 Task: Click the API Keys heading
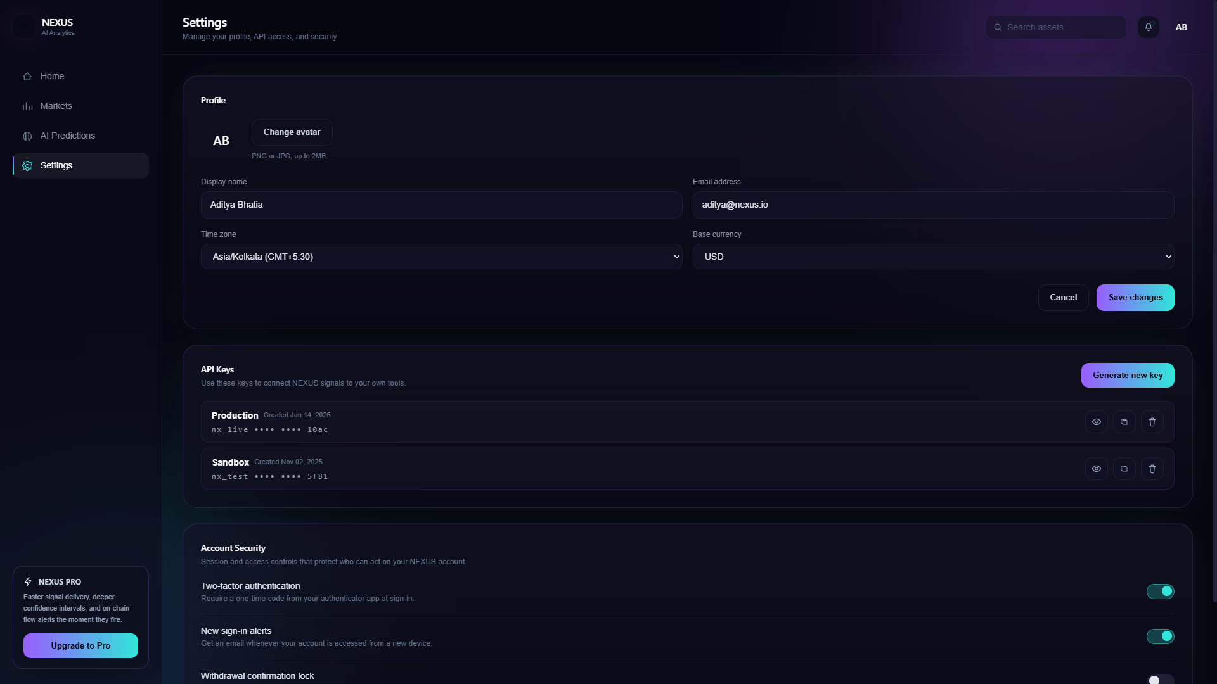tap(217, 370)
